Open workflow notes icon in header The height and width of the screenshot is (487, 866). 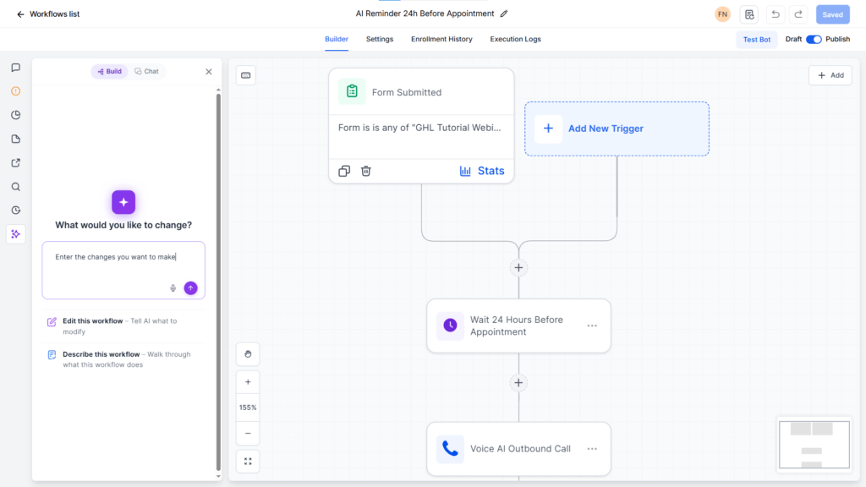(749, 14)
